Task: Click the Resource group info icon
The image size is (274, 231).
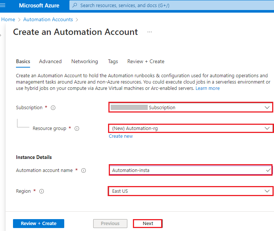Action: coord(77,128)
